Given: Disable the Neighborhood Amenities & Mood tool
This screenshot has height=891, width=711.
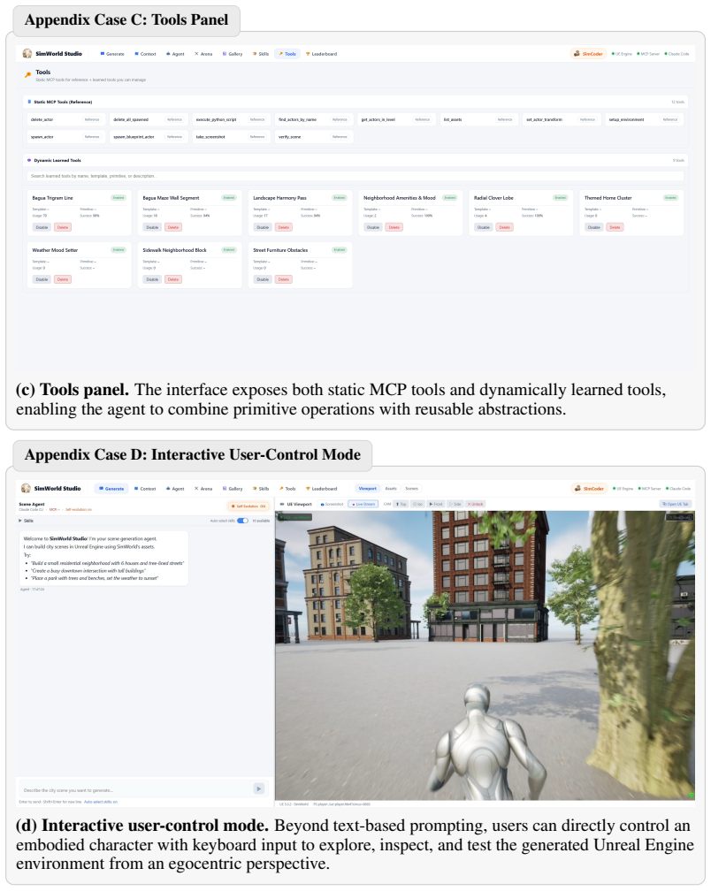Looking at the screenshot, I should click(x=373, y=227).
